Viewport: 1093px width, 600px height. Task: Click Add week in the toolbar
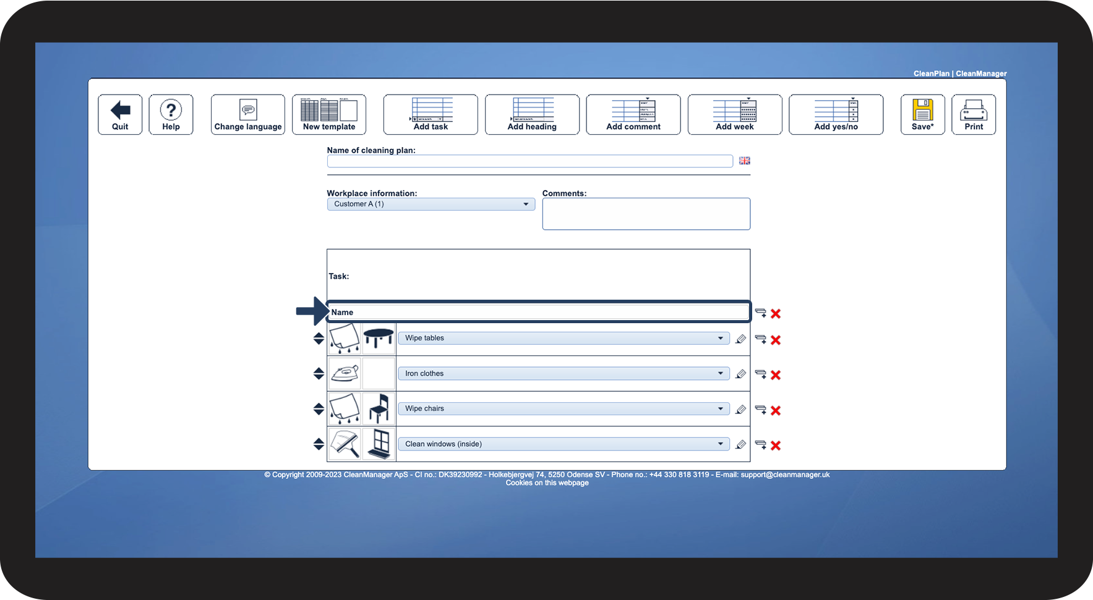pyautogui.click(x=735, y=114)
